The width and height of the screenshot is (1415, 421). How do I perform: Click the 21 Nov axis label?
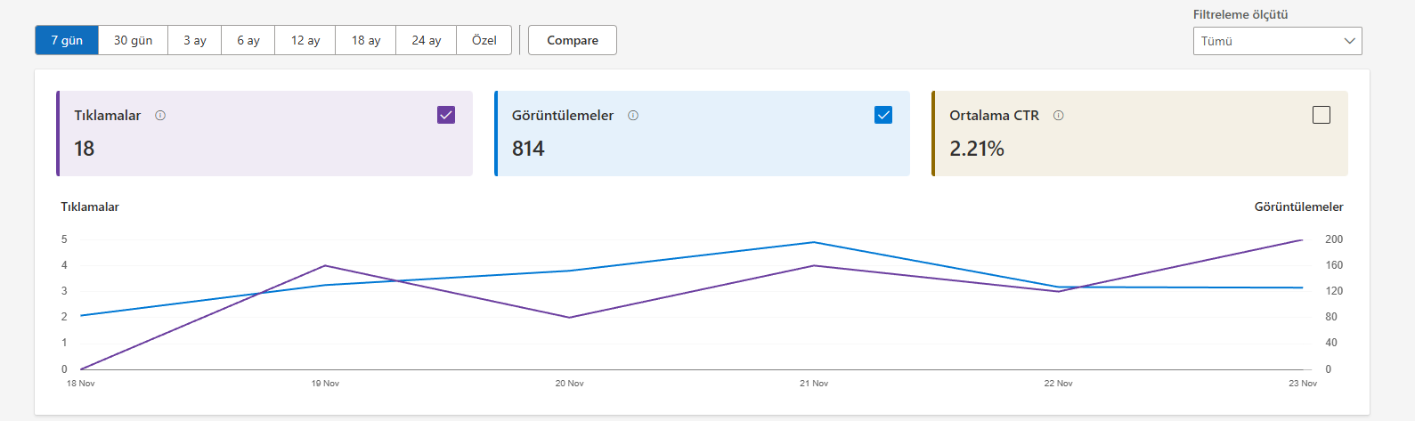tap(814, 384)
